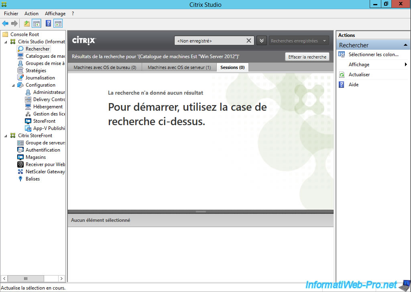Select the Sessions (0) tab
411x292 pixels.
(232, 67)
